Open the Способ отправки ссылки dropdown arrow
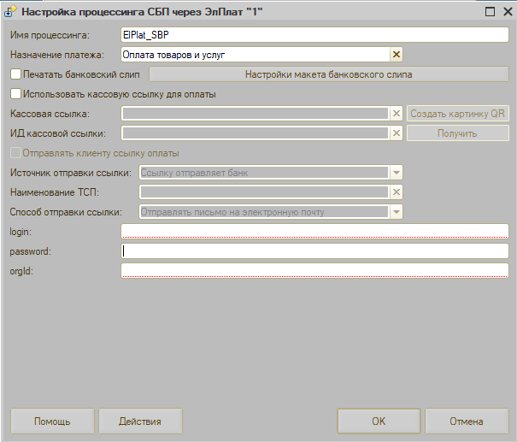Image resolution: width=517 pixels, height=442 pixels. pos(396,212)
